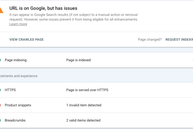
Task: Click '2 valid items detected' text
Action: [x=83, y=120]
